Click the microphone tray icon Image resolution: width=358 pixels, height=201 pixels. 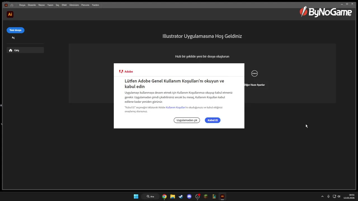pos(328,197)
